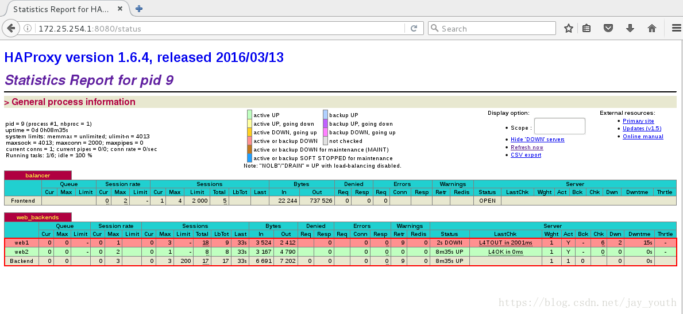
Task: Click the 2s DOWN status cell
Action: click(450, 243)
